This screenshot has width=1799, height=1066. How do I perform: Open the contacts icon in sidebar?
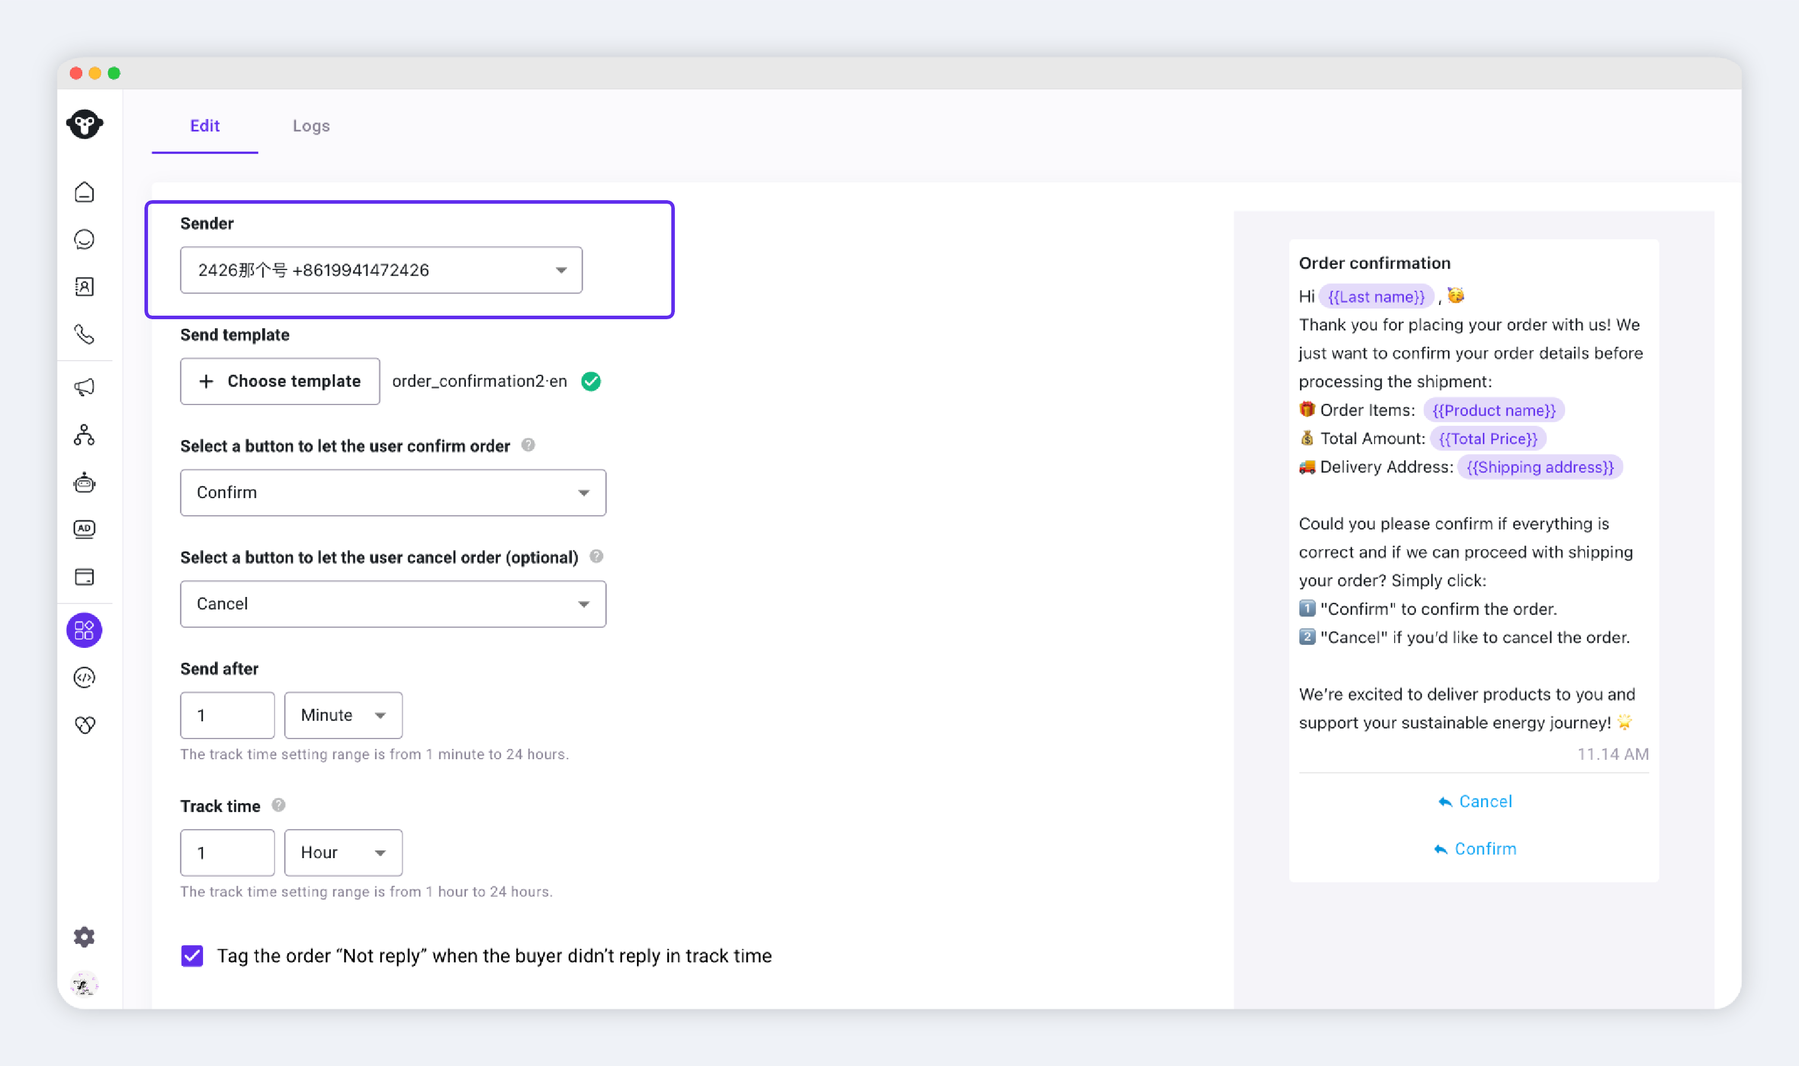[84, 287]
